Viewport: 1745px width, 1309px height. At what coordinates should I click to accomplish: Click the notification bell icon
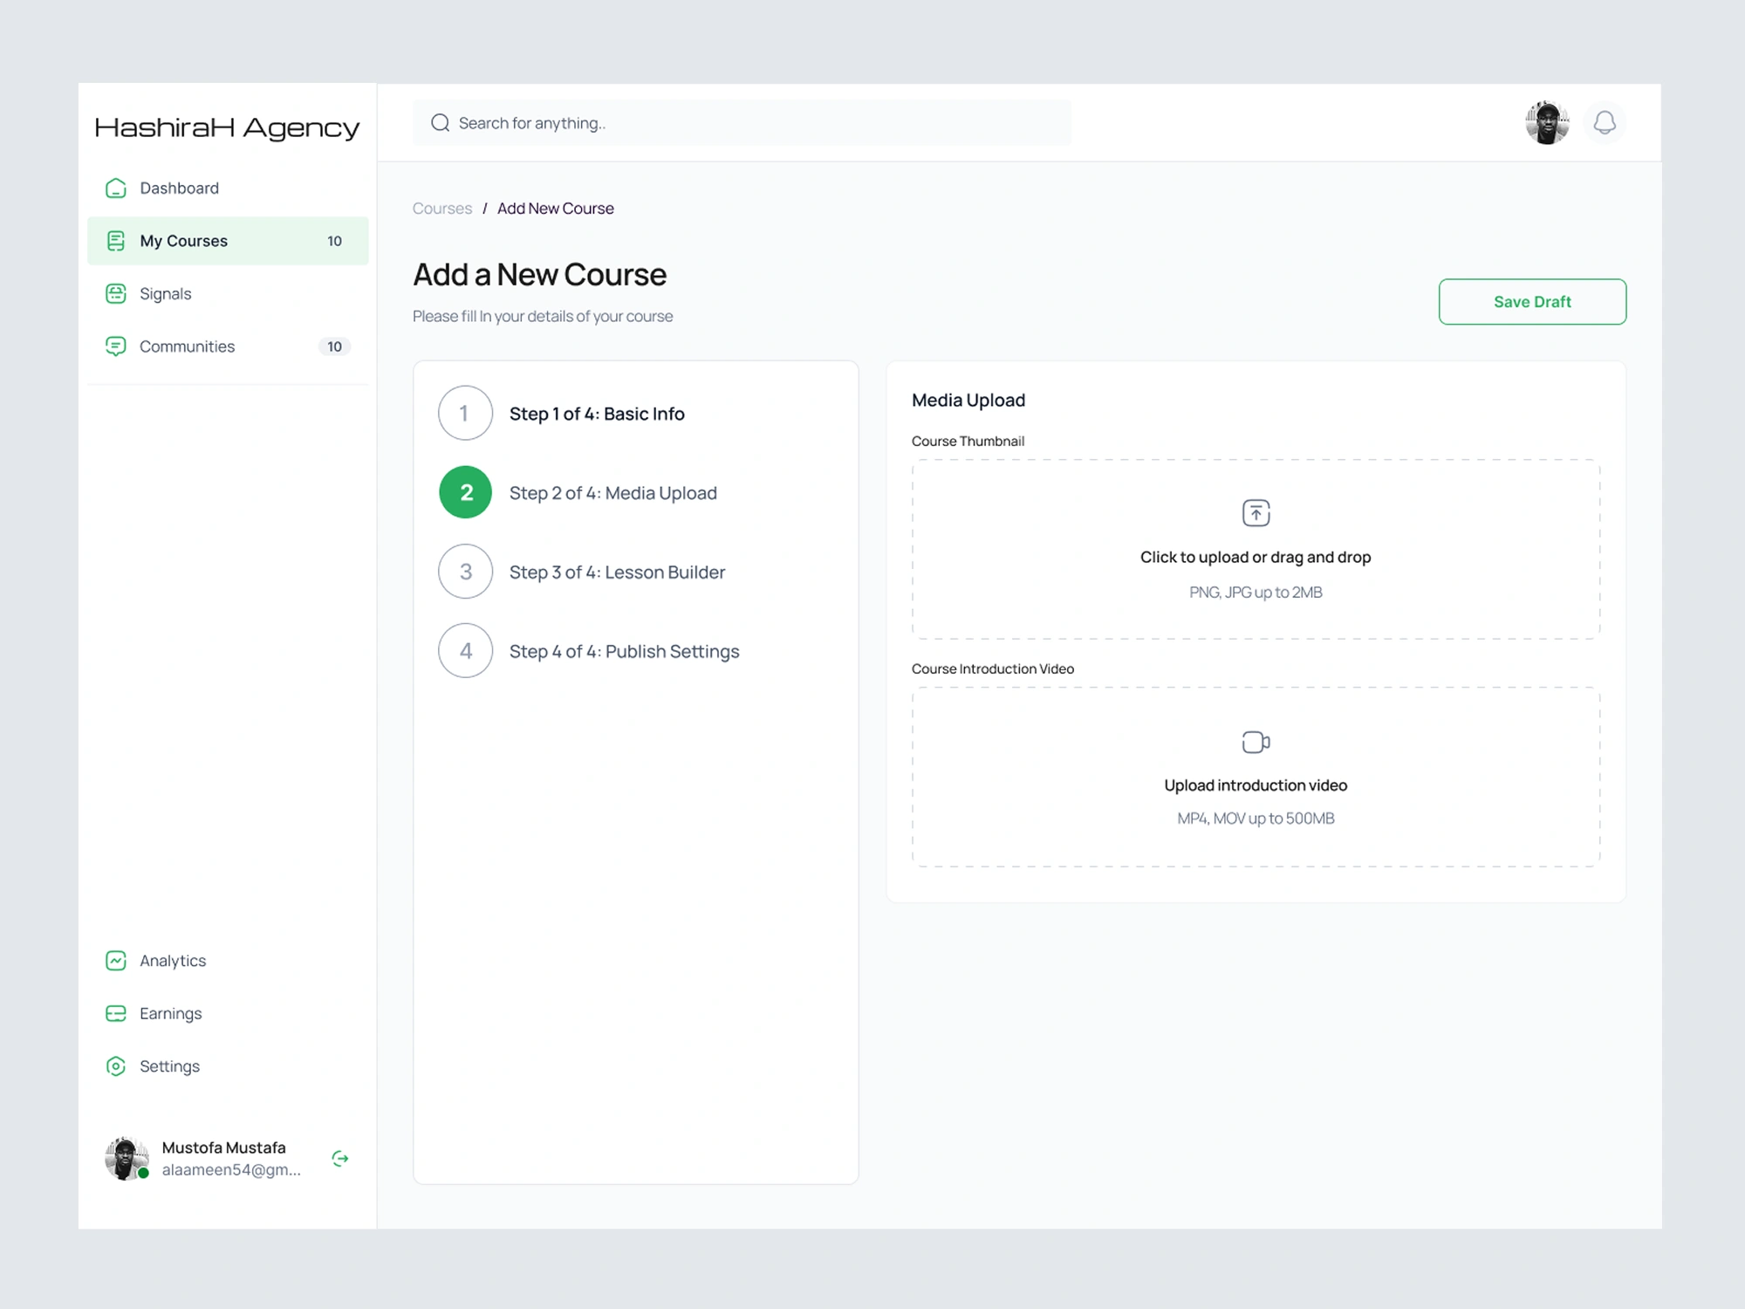click(x=1605, y=123)
